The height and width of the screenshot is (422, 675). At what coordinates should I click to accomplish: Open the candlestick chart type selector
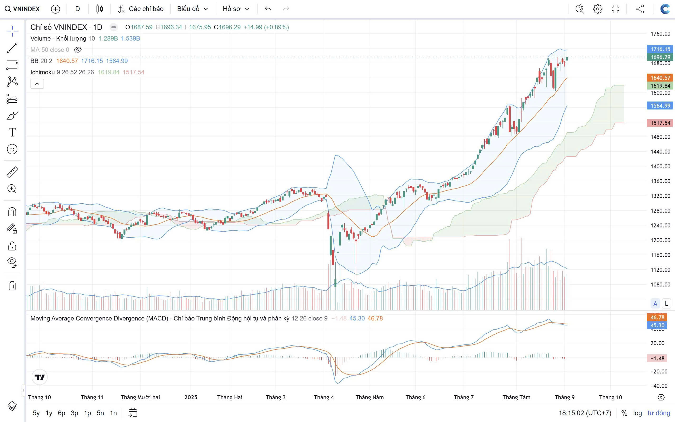click(x=100, y=9)
